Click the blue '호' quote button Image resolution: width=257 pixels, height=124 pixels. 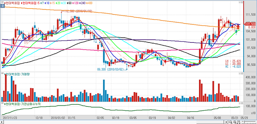2,6
